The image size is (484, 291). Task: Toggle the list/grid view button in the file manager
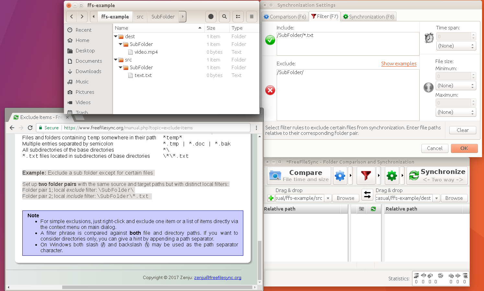click(238, 16)
